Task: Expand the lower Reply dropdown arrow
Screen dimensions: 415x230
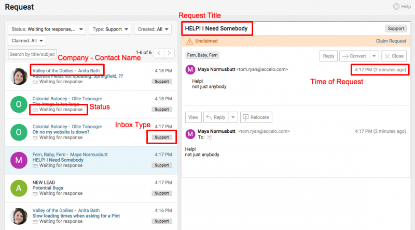Action: tap(233, 117)
